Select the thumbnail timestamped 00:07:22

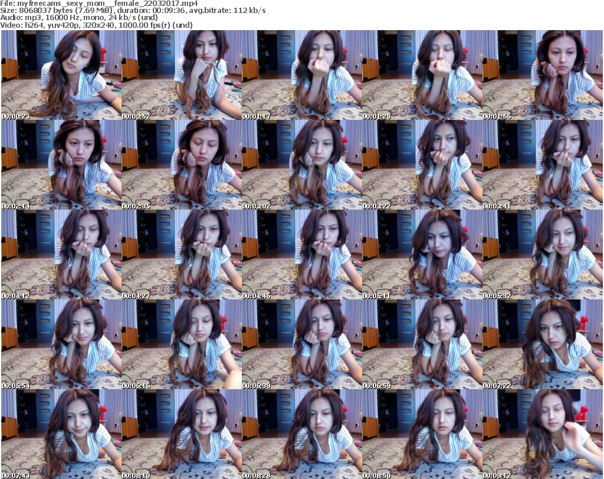543,344
